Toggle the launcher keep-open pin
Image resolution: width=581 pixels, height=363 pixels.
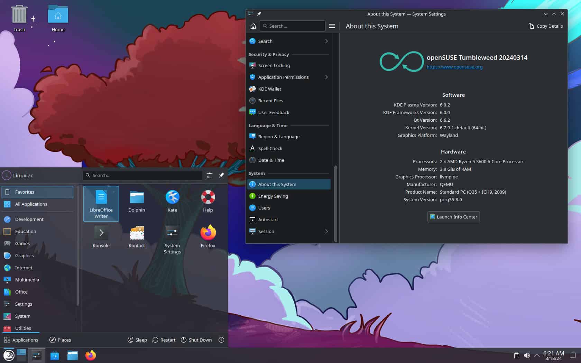pyautogui.click(x=221, y=175)
